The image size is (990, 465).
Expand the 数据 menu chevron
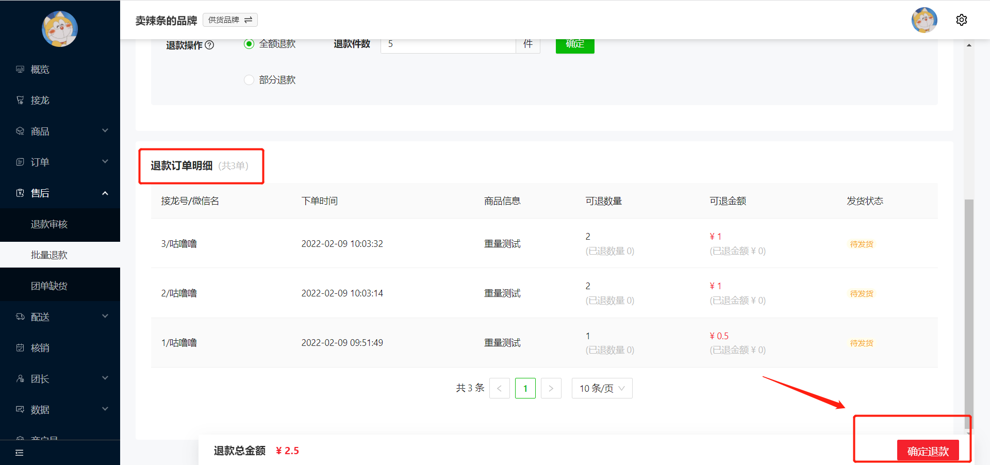point(105,409)
